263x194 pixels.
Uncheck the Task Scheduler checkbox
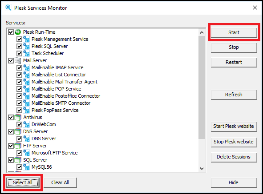[x=19, y=53]
